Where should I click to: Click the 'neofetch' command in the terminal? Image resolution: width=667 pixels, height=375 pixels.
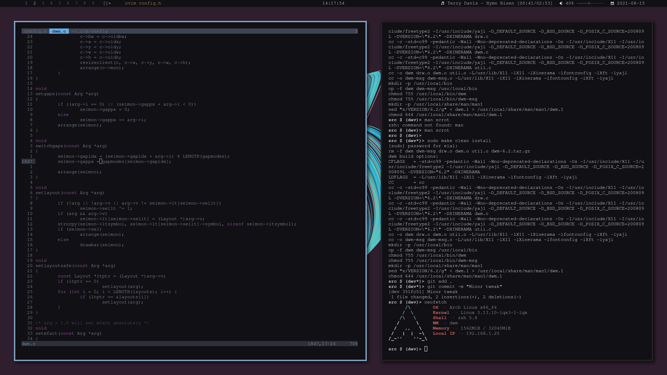(x=435, y=302)
